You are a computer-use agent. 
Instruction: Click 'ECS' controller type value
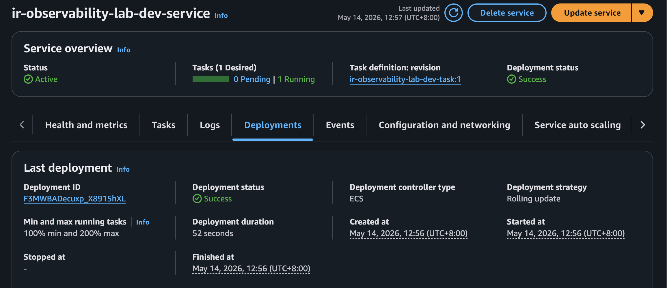click(x=356, y=199)
